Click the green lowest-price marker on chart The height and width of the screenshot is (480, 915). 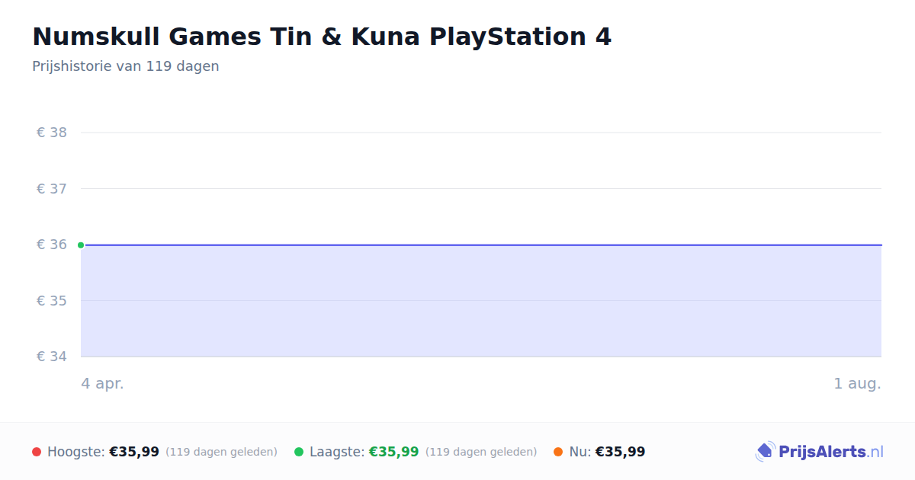click(81, 245)
